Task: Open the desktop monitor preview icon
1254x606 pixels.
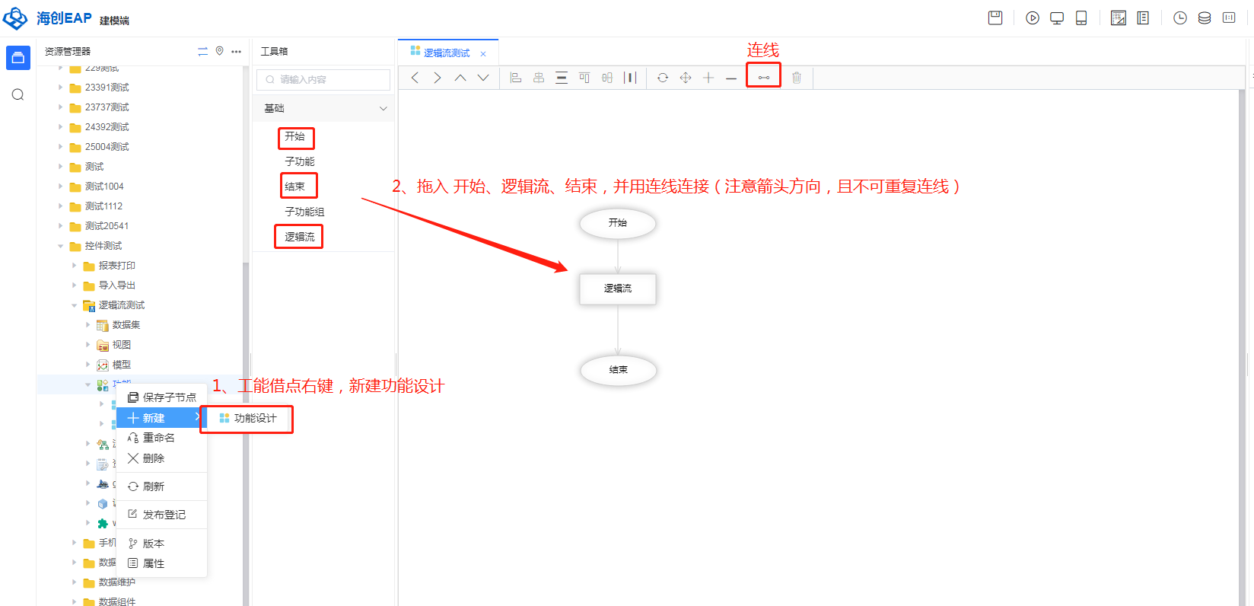Action: click(1057, 18)
